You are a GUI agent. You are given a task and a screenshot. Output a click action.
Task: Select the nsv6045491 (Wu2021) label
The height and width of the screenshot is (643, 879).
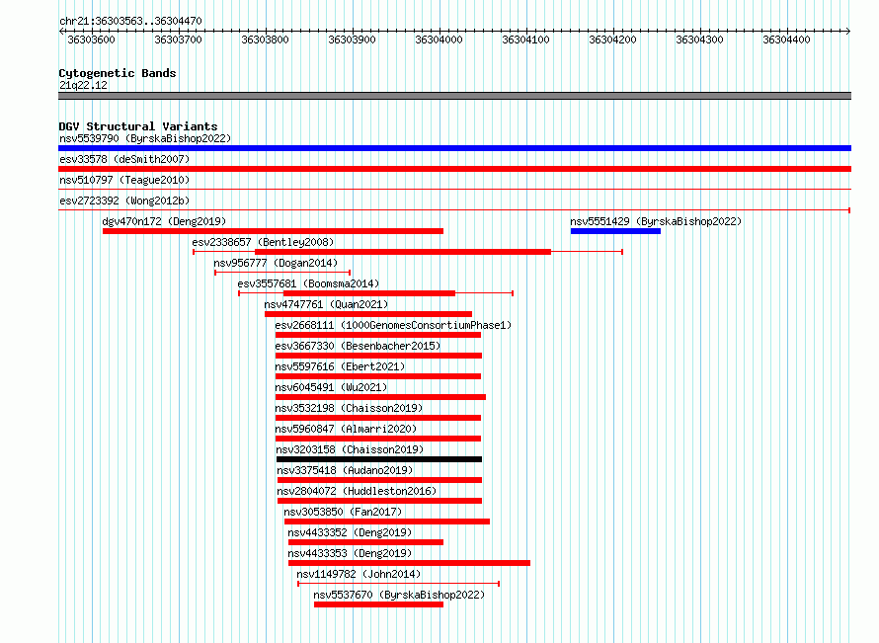point(331,387)
